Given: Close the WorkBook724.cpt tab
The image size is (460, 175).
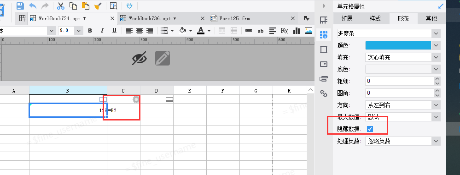Looking at the screenshot, I should (112, 18).
